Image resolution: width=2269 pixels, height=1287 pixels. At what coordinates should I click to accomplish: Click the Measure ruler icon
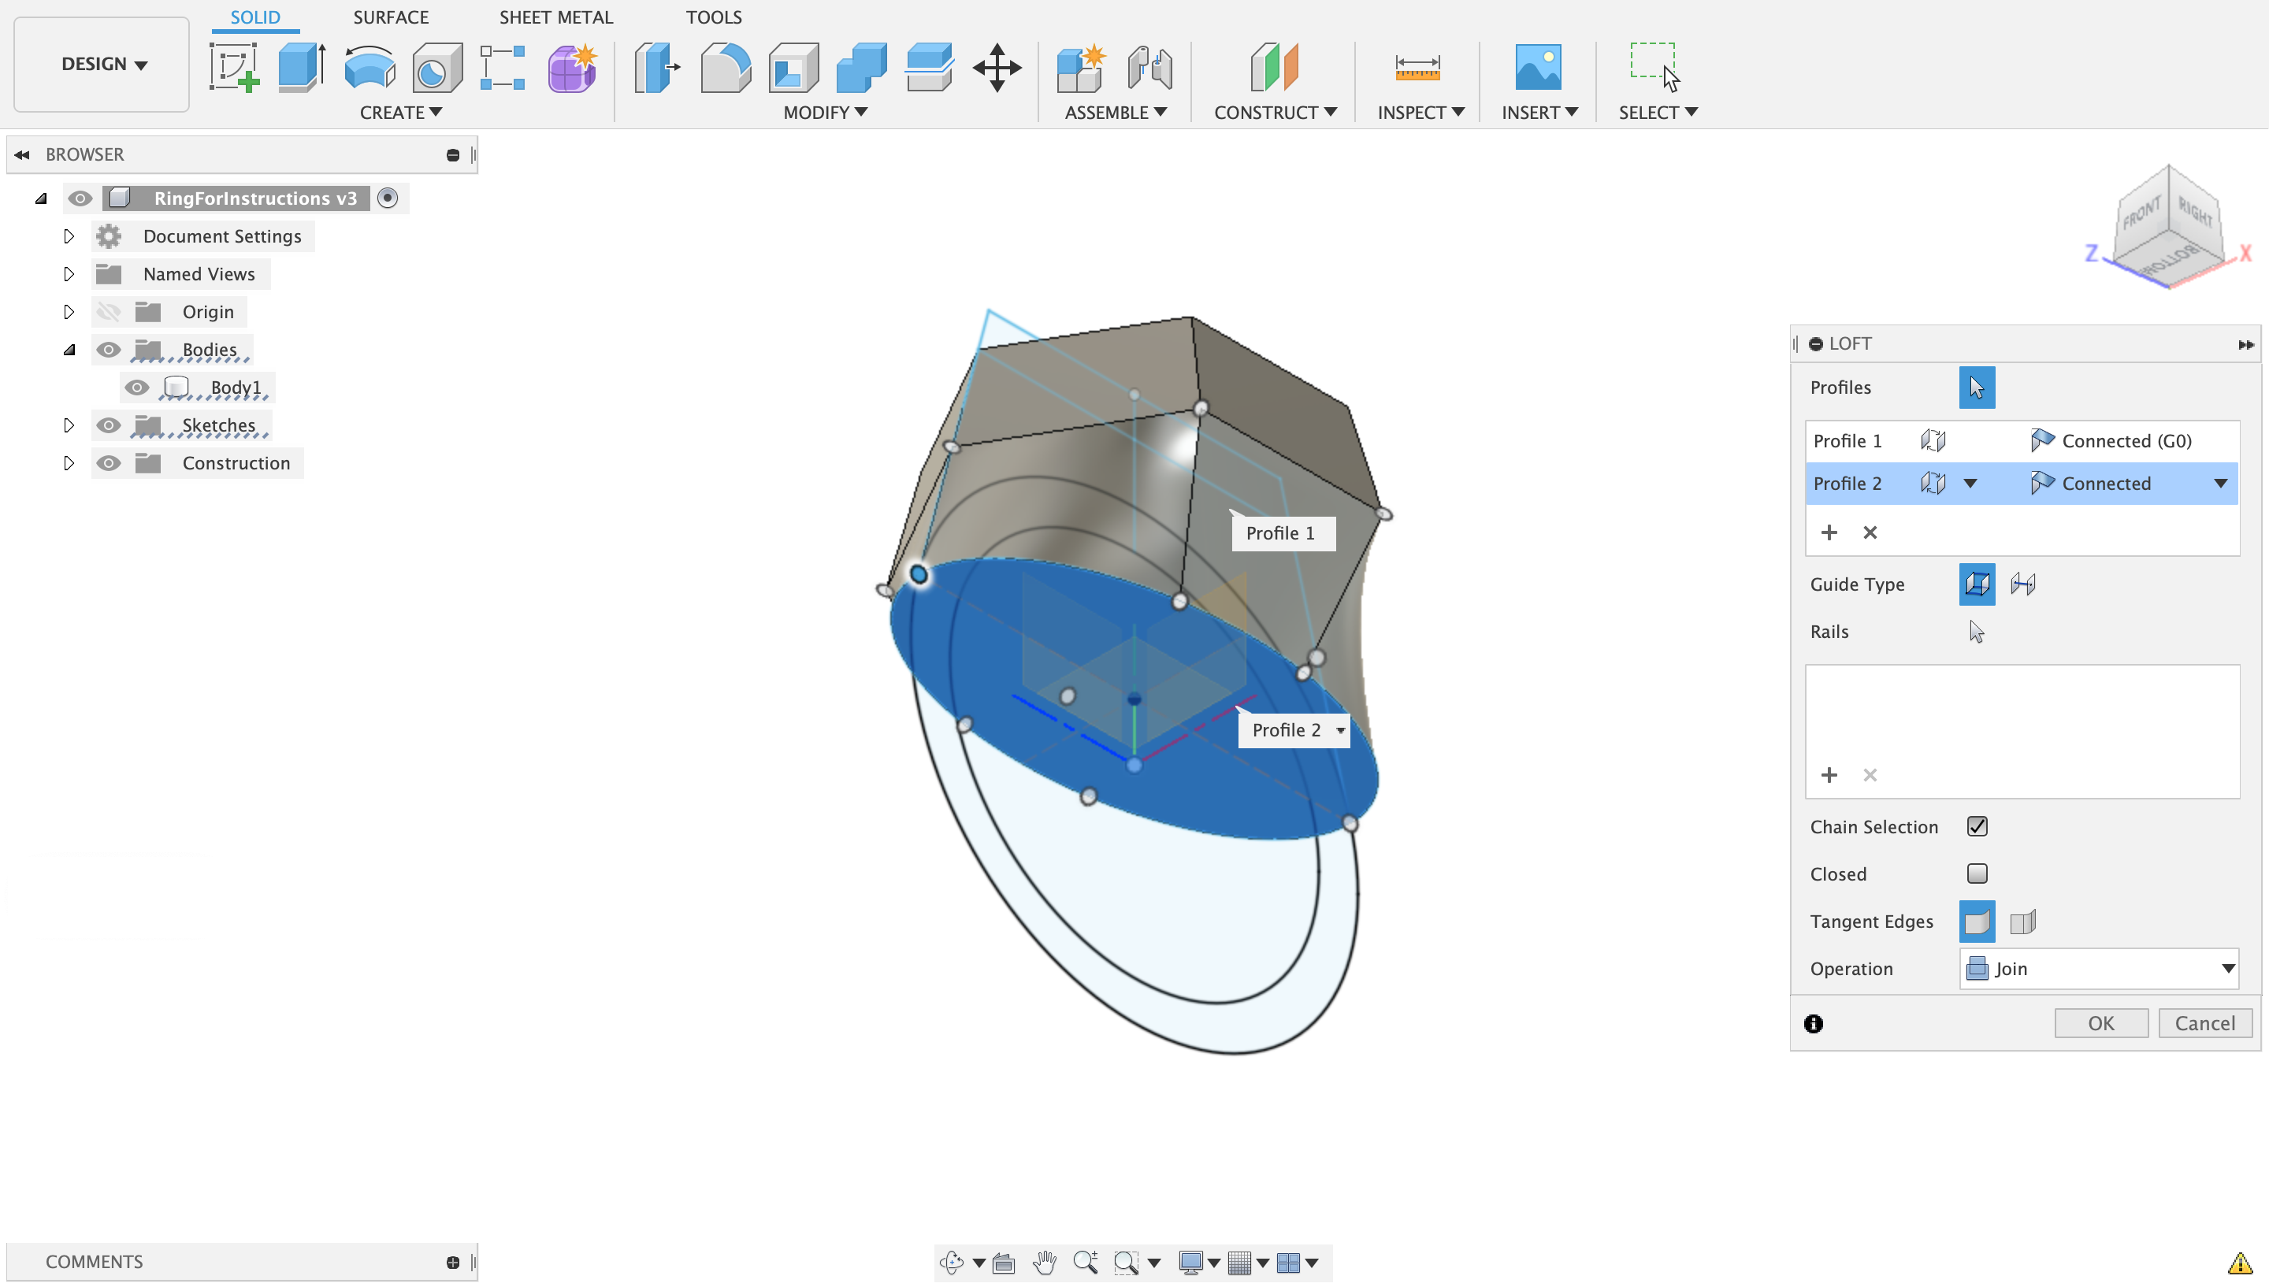point(1417,67)
